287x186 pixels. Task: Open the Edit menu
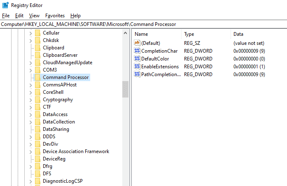pyautogui.click(x=19, y=16)
